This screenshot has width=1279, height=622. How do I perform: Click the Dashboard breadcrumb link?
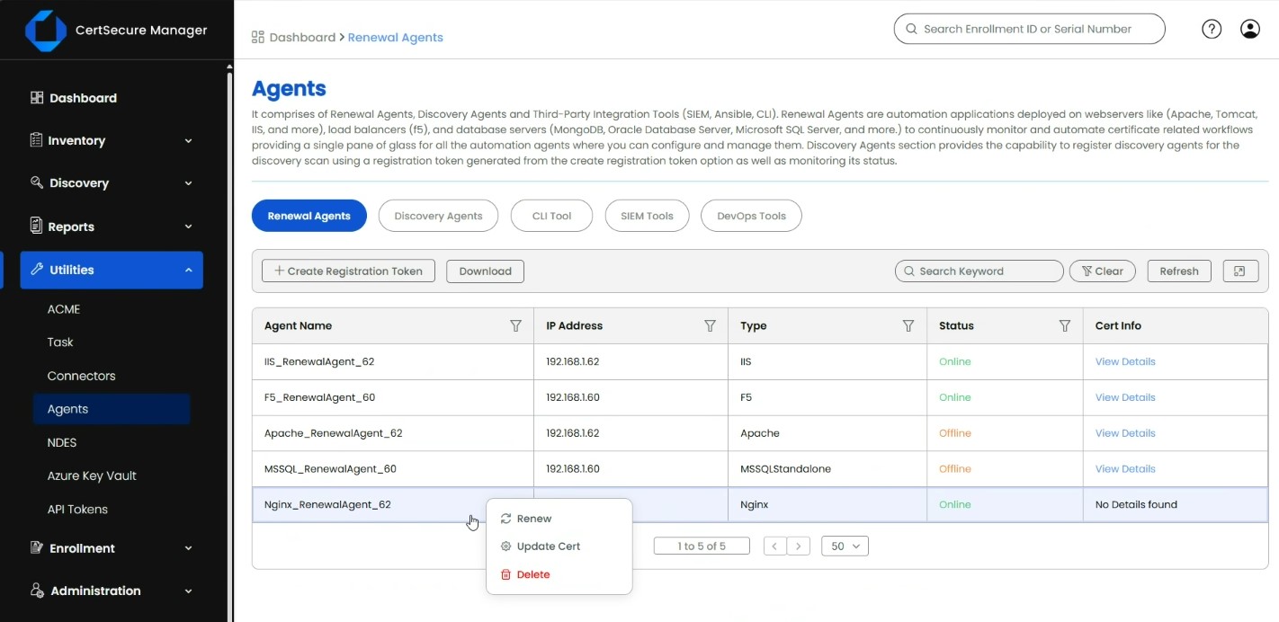click(302, 37)
